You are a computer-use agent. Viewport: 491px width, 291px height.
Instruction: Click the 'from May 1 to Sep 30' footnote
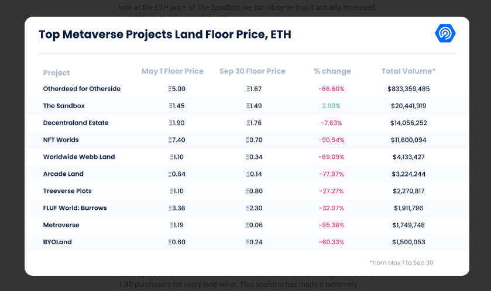tap(401, 262)
